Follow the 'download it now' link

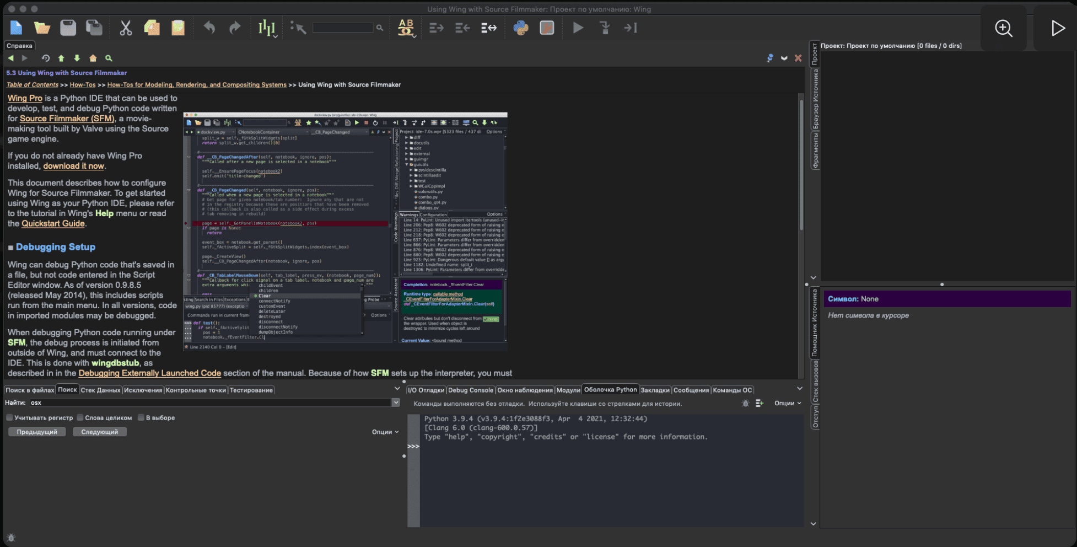pyautogui.click(x=73, y=166)
